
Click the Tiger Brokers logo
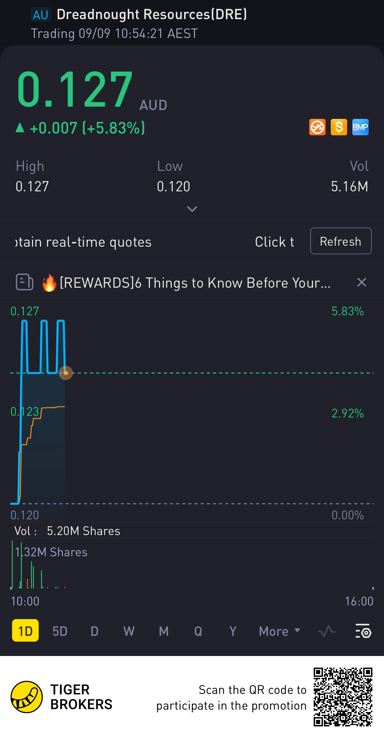(27, 697)
